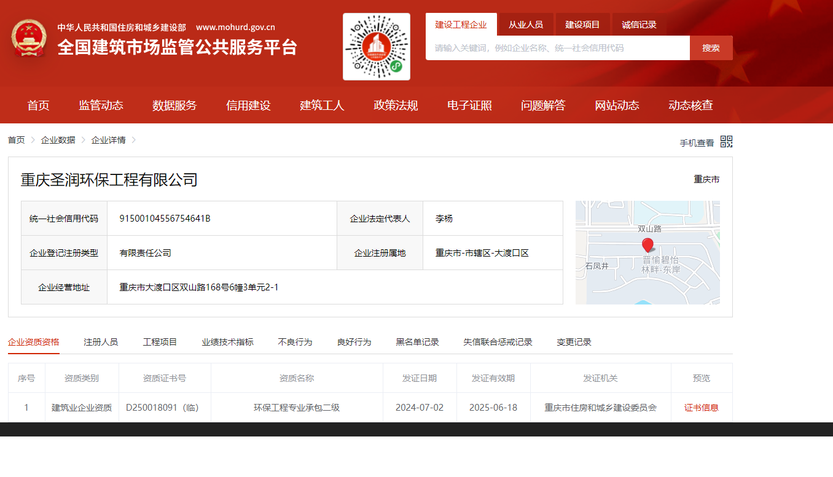Image resolution: width=833 pixels, height=477 pixels.
Task: Click 首页 breadcrumb link
Action: (x=17, y=140)
